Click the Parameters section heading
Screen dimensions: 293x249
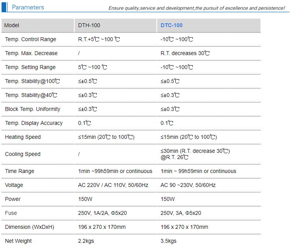(28, 7)
